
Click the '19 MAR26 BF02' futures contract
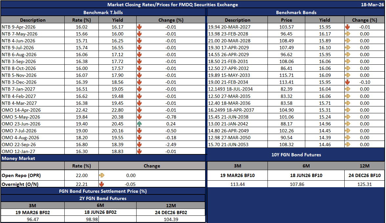coord(32,212)
